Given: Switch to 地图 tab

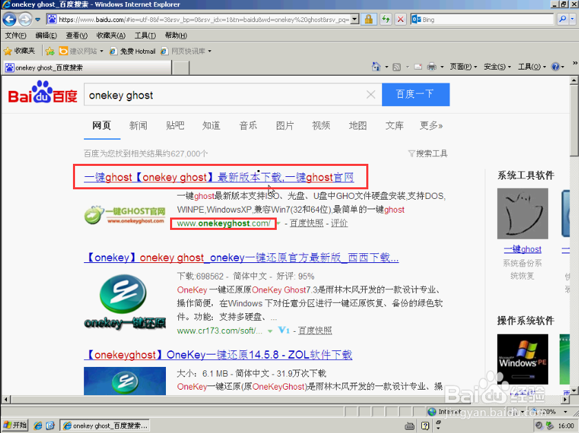Looking at the screenshot, I should coord(358,125).
